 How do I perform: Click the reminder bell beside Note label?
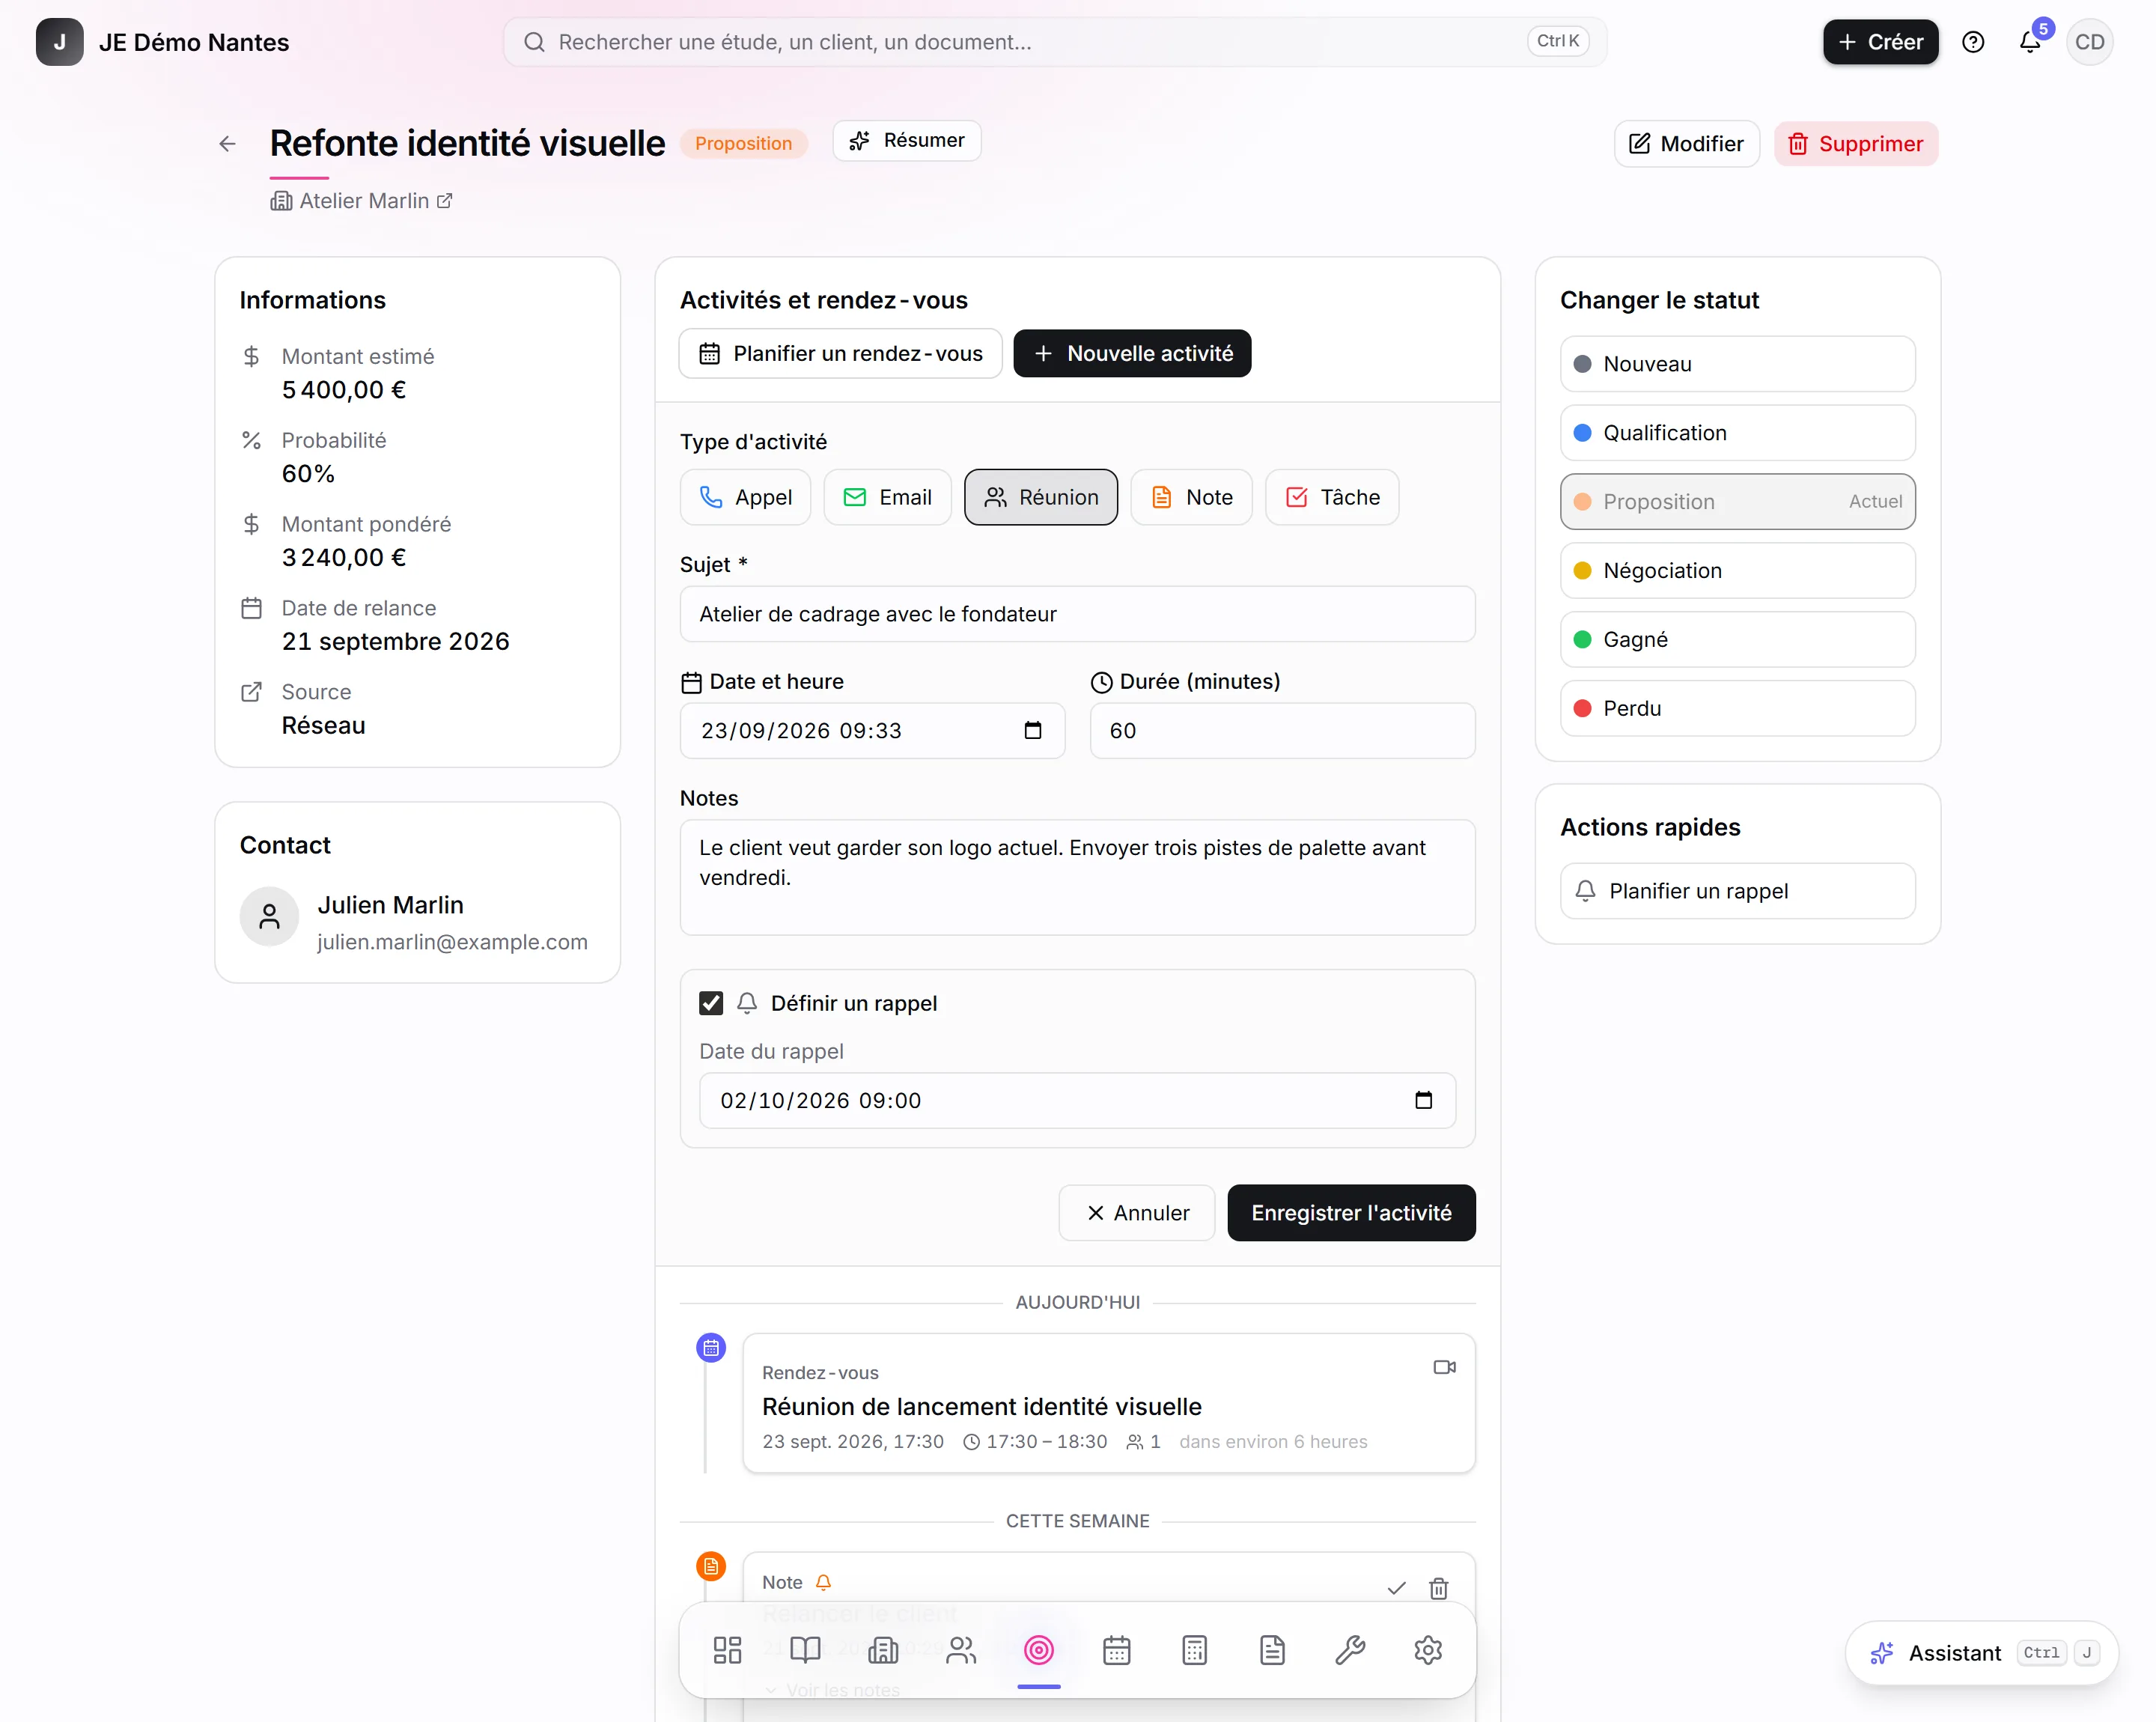click(x=823, y=1583)
